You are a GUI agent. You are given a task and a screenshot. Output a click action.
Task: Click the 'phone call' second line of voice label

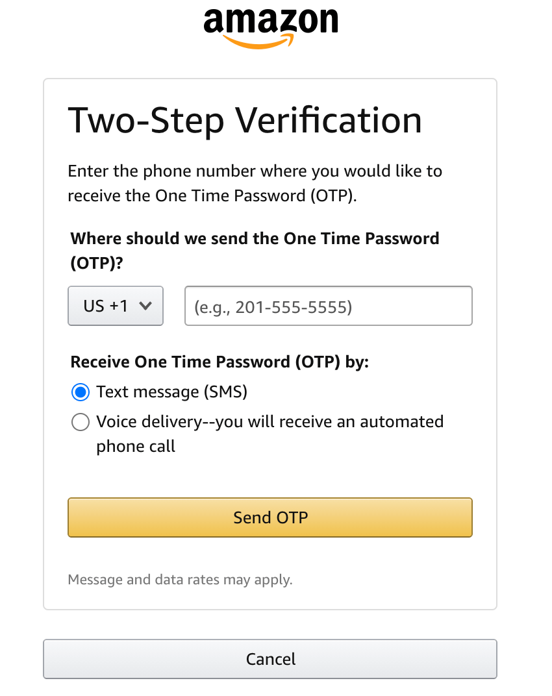136,447
